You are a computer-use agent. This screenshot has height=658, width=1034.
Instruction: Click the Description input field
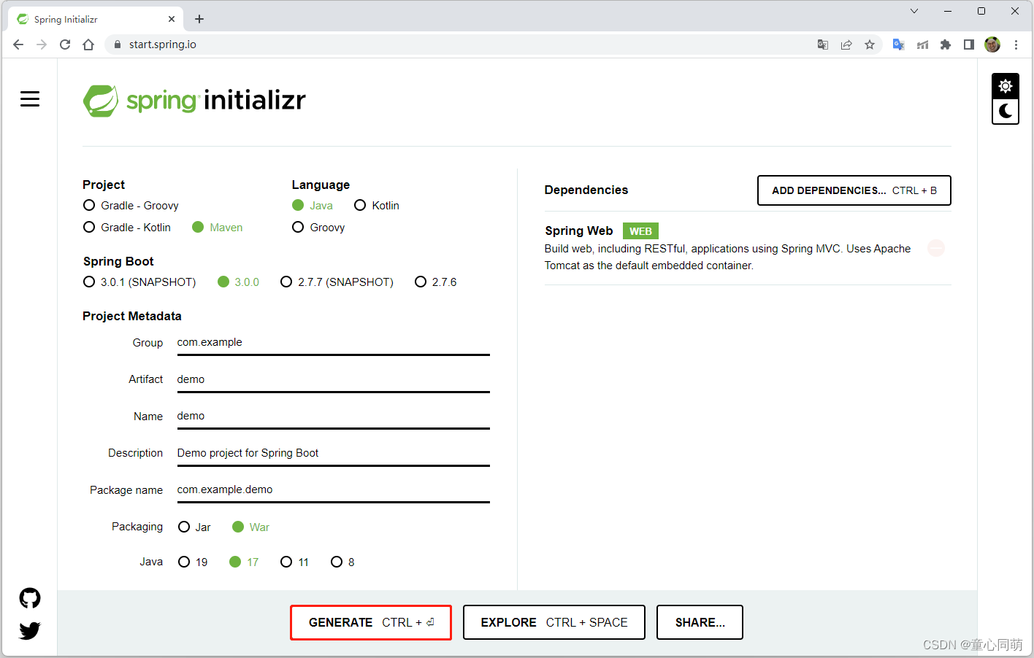[x=333, y=453]
